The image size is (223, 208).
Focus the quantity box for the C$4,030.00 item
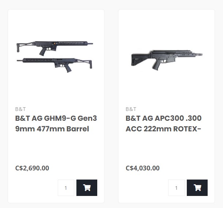coord(176,188)
